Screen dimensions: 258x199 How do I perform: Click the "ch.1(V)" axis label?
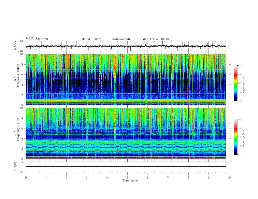[x=16, y=46]
